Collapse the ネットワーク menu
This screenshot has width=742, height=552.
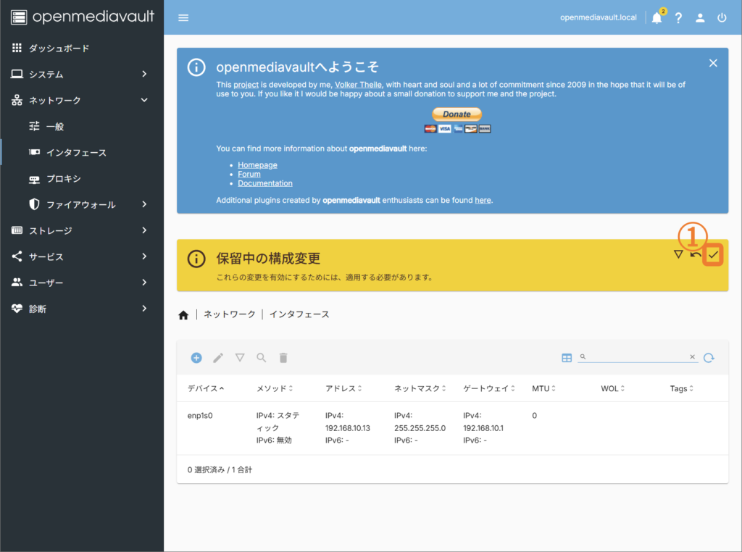pyautogui.click(x=81, y=100)
